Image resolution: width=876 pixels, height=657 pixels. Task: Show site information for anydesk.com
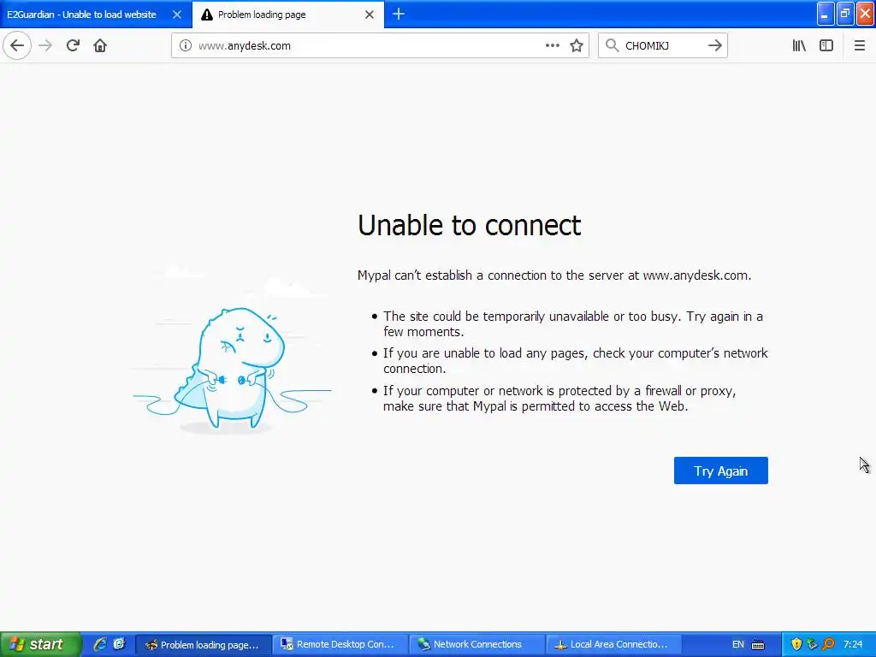186,46
